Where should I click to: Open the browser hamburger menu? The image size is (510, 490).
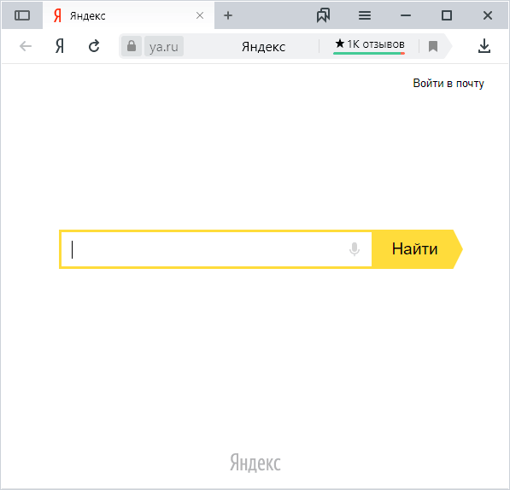[365, 15]
